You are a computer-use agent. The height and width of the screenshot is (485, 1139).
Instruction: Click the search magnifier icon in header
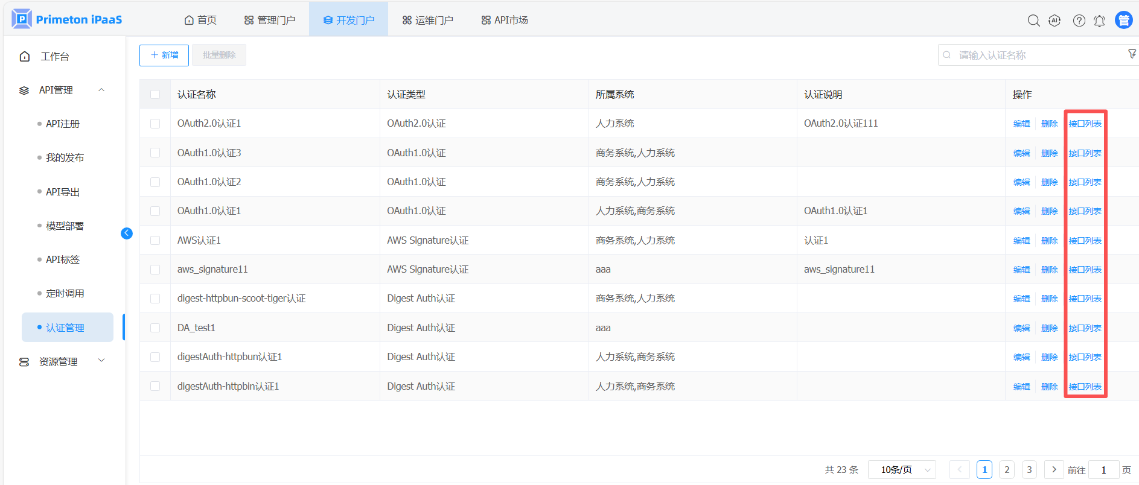1033,21
